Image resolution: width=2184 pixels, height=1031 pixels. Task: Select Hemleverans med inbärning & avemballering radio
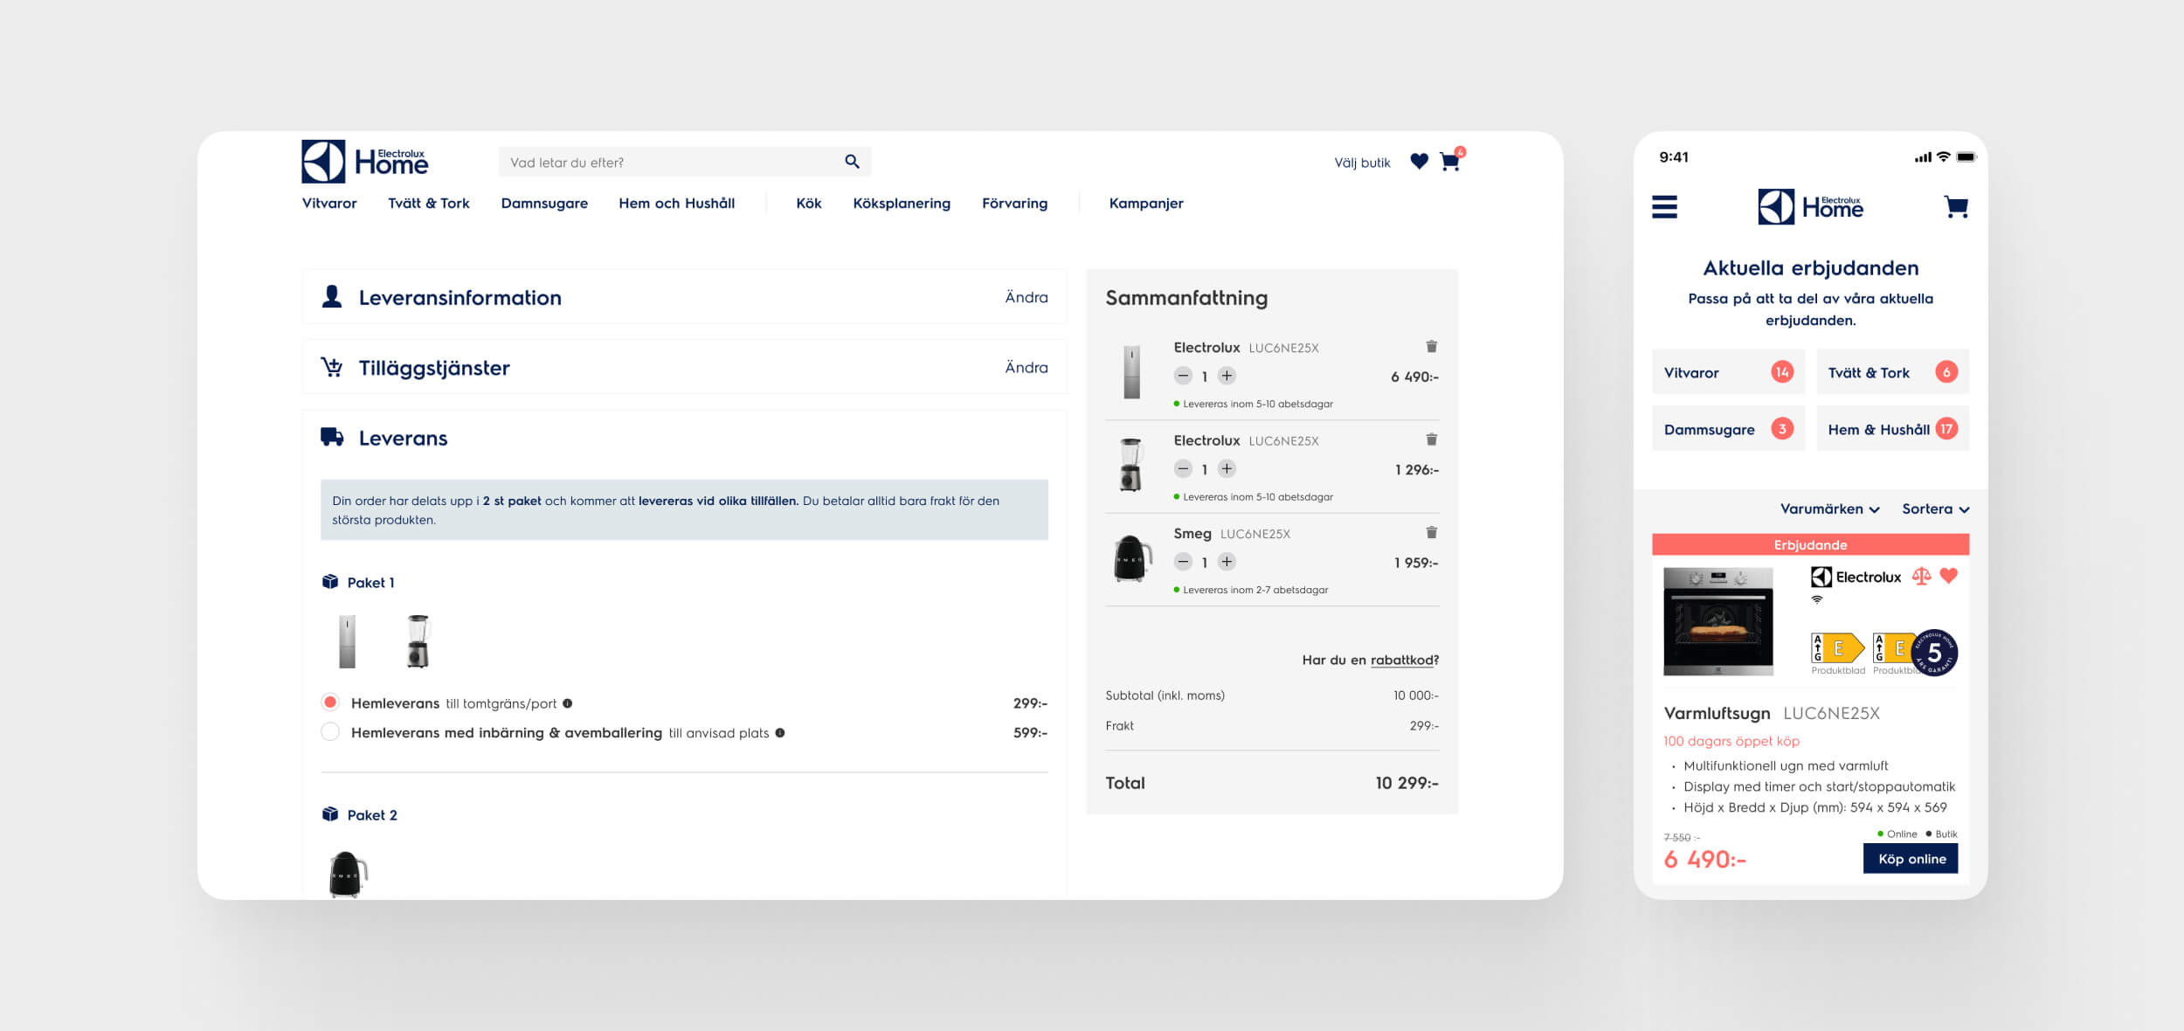coord(330,732)
